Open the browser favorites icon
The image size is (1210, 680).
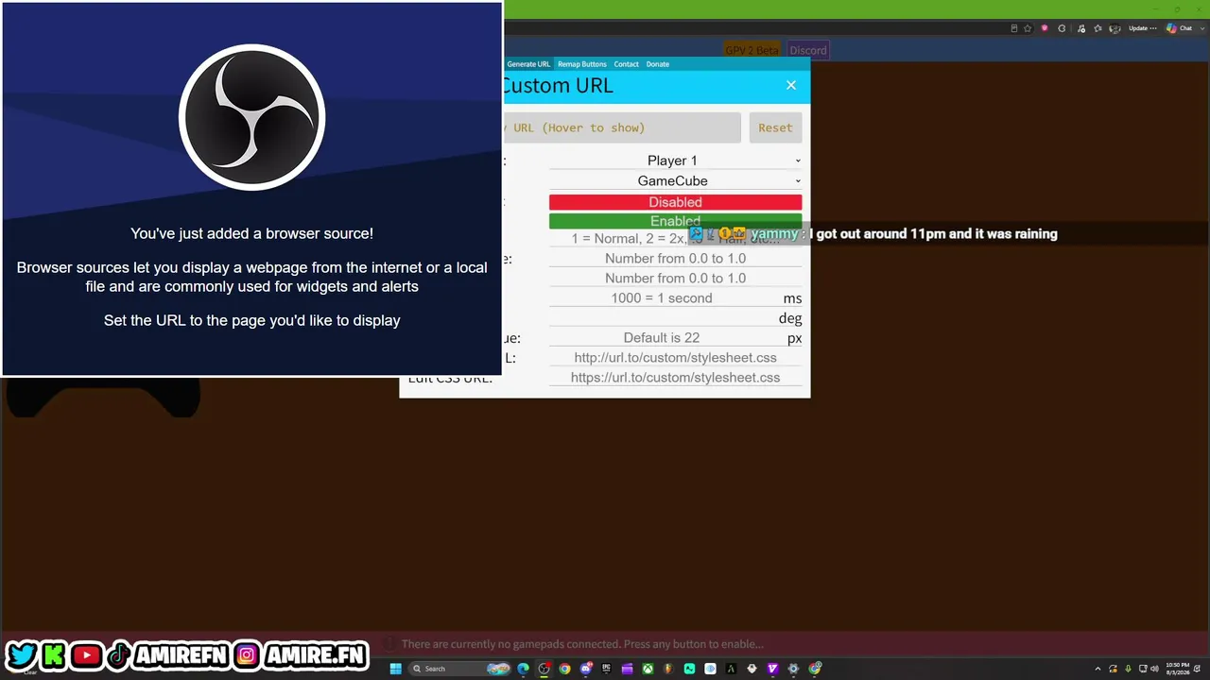point(1098,28)
